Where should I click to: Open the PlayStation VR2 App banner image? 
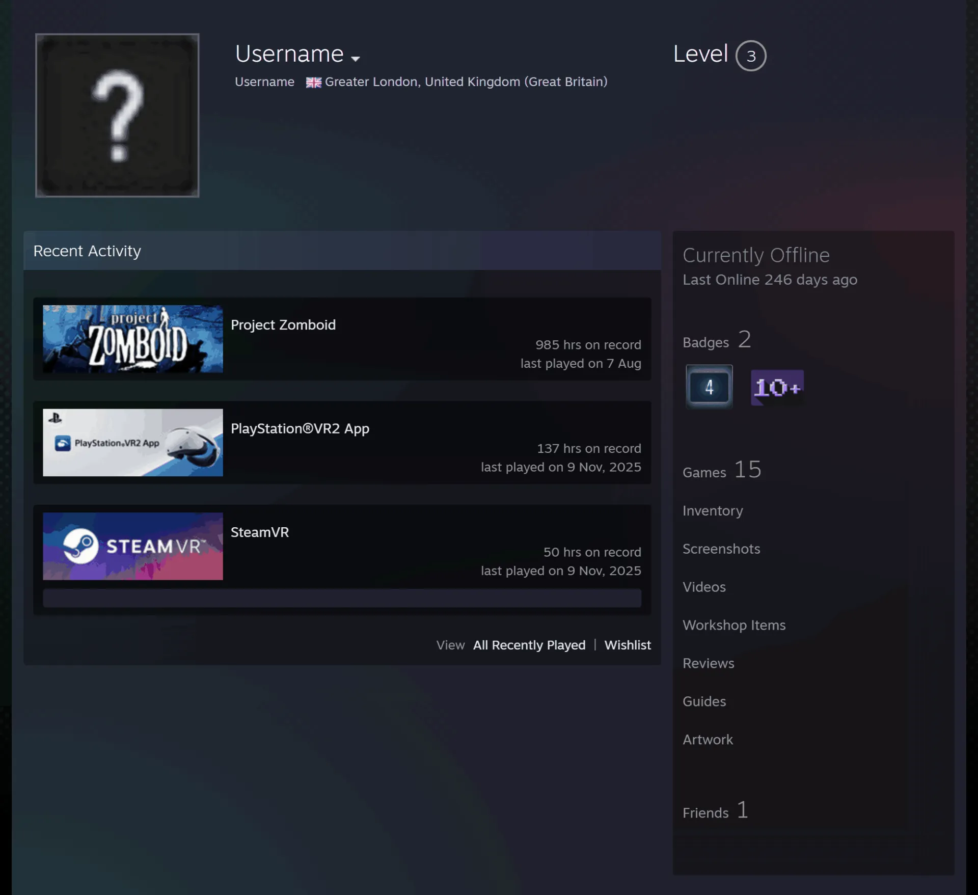pos(133,442)
